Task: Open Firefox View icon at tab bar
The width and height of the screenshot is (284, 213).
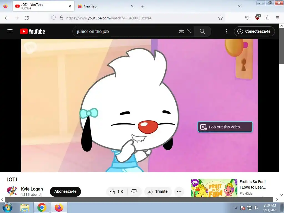Action: 6,6
